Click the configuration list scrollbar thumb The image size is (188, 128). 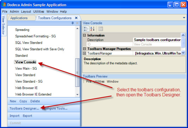pyautogui.click(x=77, y=72)
